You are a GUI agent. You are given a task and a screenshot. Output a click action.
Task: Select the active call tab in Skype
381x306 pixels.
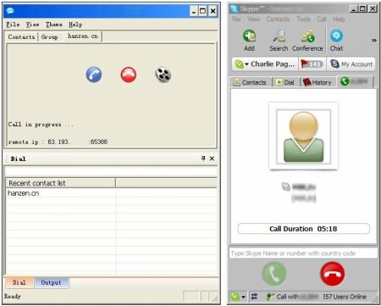[x=355, y=81]
